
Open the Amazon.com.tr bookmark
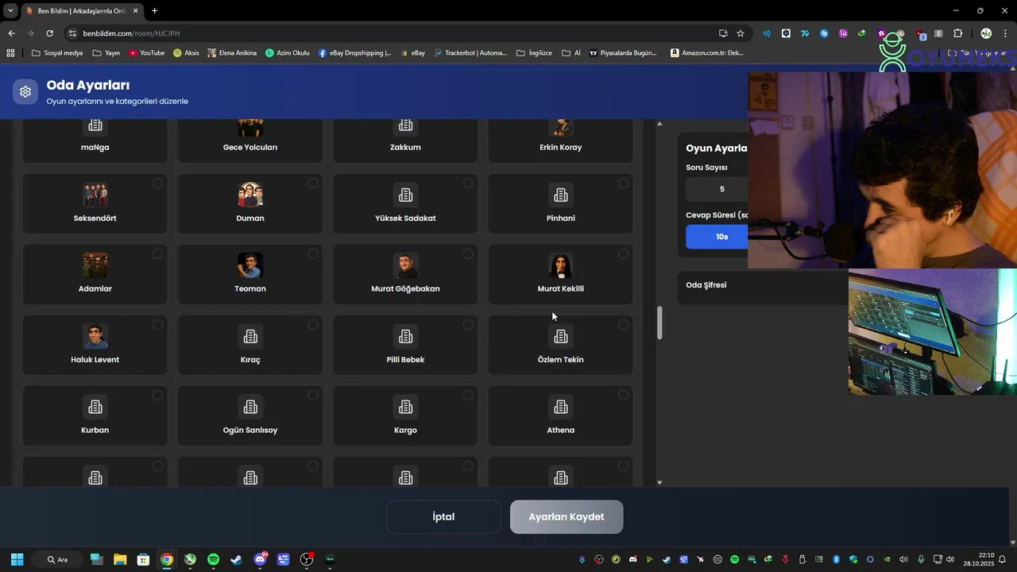click(707, 53)
